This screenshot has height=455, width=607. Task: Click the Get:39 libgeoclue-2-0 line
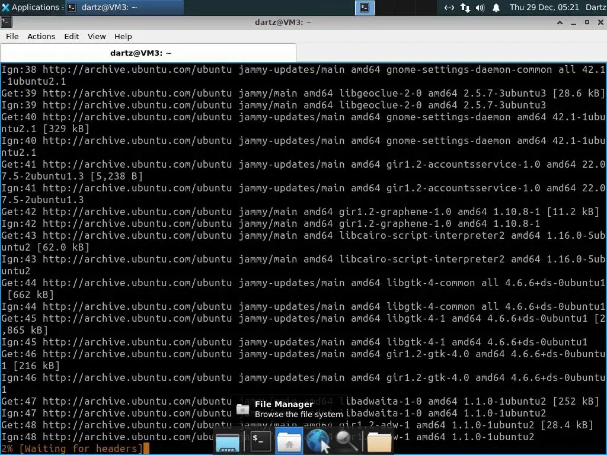(303, 93)
